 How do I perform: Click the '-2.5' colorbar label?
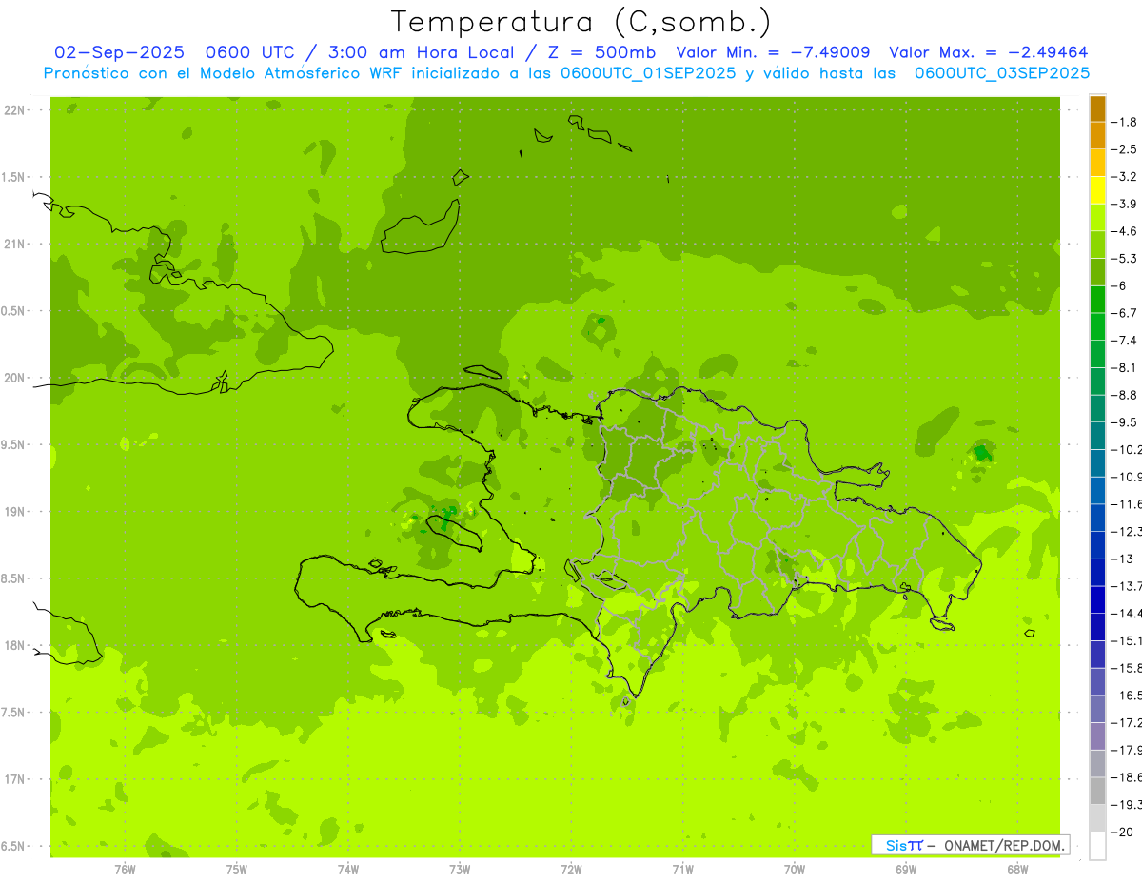coord(1124,149)
